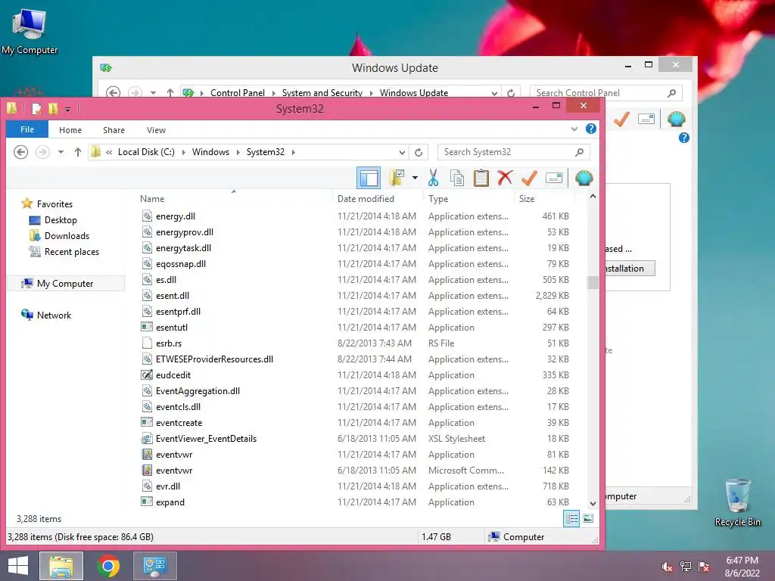This screenshot has height=581, width=775.
Task: Go up one folder level in System32
Action: (x=78, y=152)
